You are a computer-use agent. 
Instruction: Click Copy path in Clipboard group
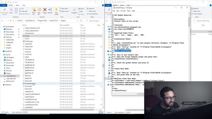pyautogui.click(x=23, y=11)
